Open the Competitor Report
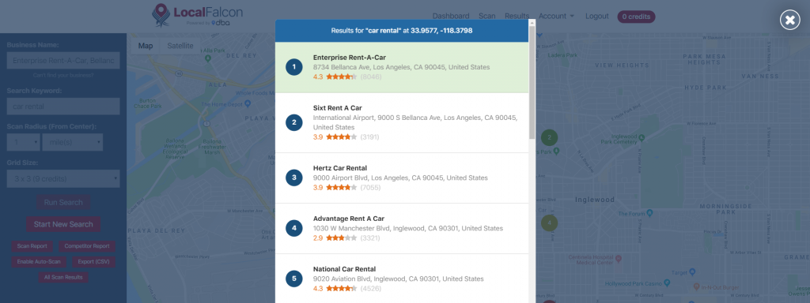The image size is (810, 303). pos(87,246)
